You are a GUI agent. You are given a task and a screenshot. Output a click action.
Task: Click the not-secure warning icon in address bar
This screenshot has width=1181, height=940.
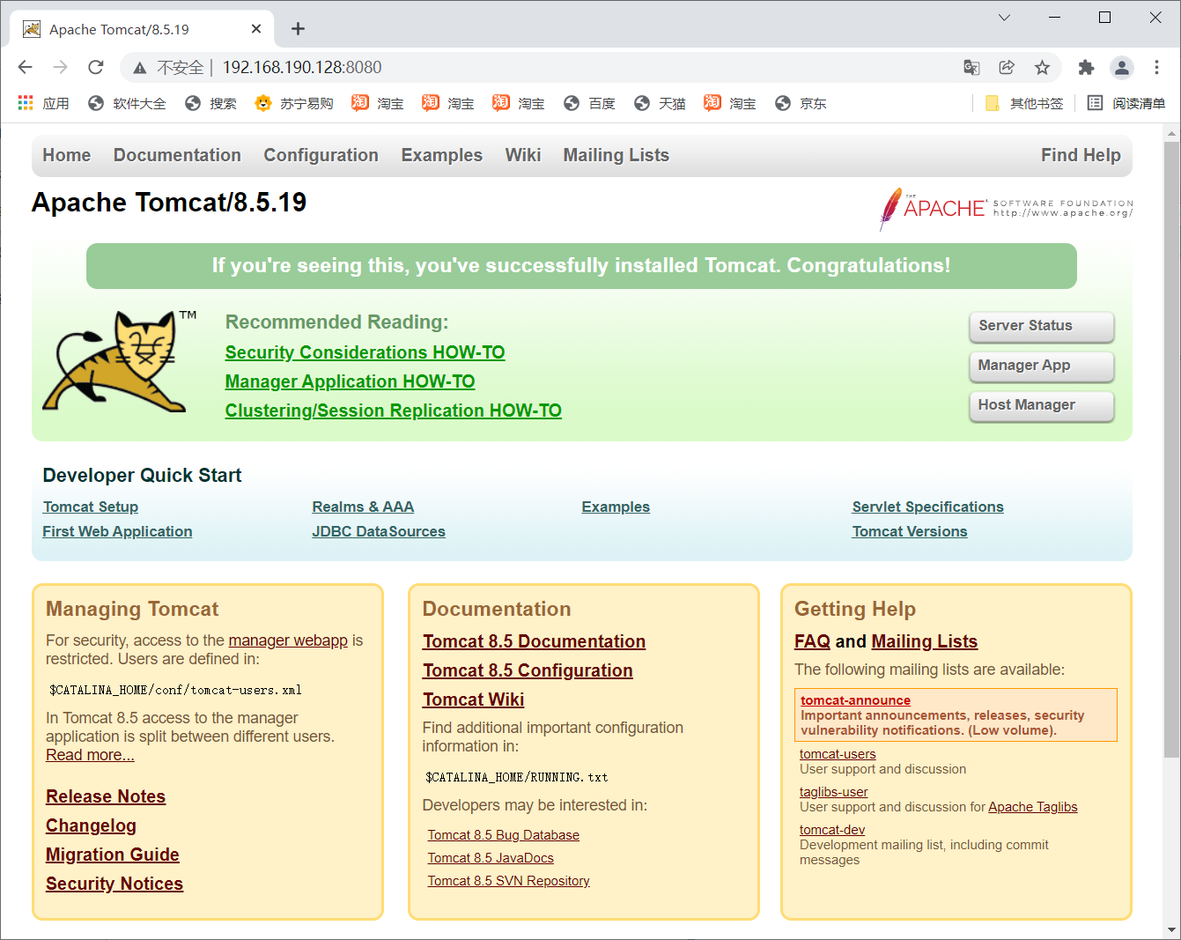[x=139, y=68]
